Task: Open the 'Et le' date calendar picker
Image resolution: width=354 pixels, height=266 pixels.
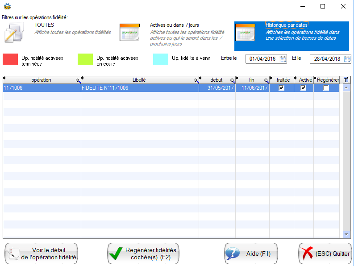Action: pyautogui.click(x=347, y=59)
